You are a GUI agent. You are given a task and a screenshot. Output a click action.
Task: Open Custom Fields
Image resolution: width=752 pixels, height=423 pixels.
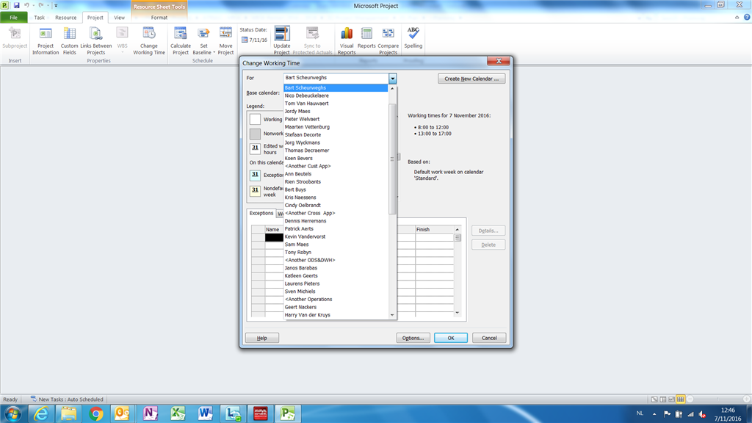point(70,41)
